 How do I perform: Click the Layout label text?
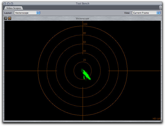click(8, 13)
